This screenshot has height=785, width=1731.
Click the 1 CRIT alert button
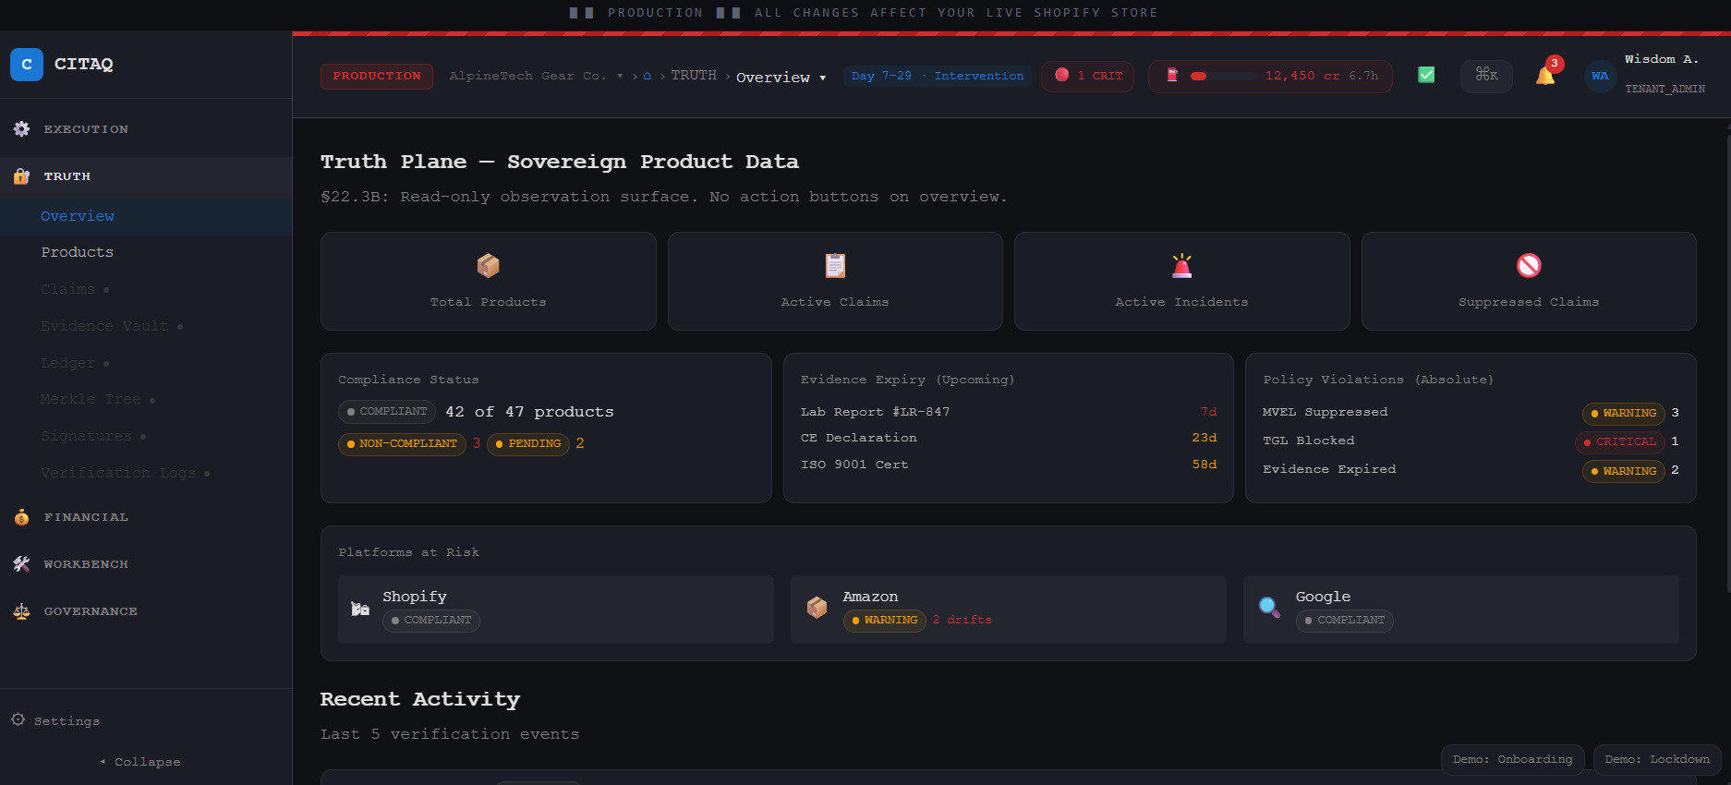click(1087, 76)
